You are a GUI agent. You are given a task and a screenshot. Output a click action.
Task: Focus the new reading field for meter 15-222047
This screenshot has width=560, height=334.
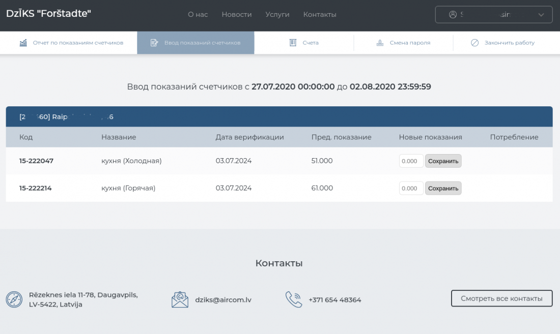tap(411, 161)
